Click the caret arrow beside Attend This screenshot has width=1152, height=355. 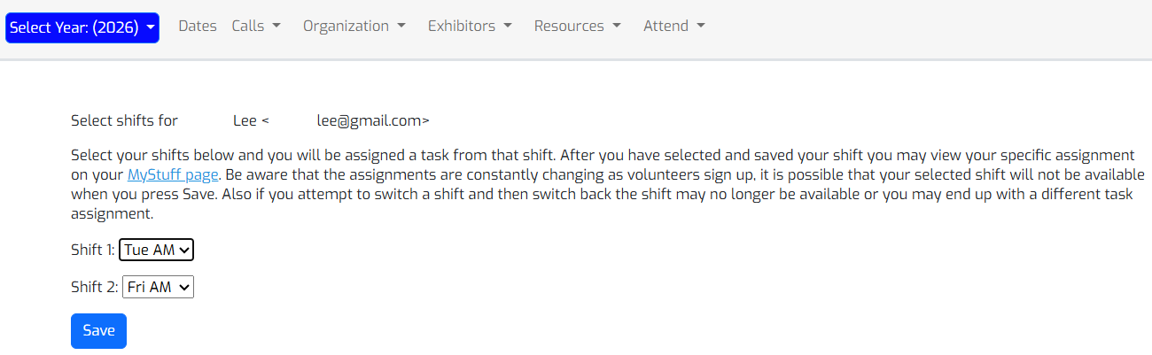coord(701,27)
